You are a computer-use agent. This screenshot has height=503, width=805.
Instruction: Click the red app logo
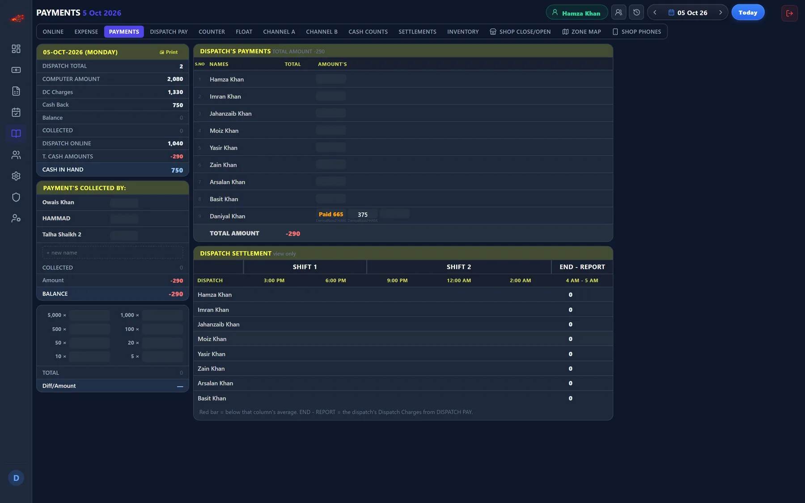(x=17, y=18)
